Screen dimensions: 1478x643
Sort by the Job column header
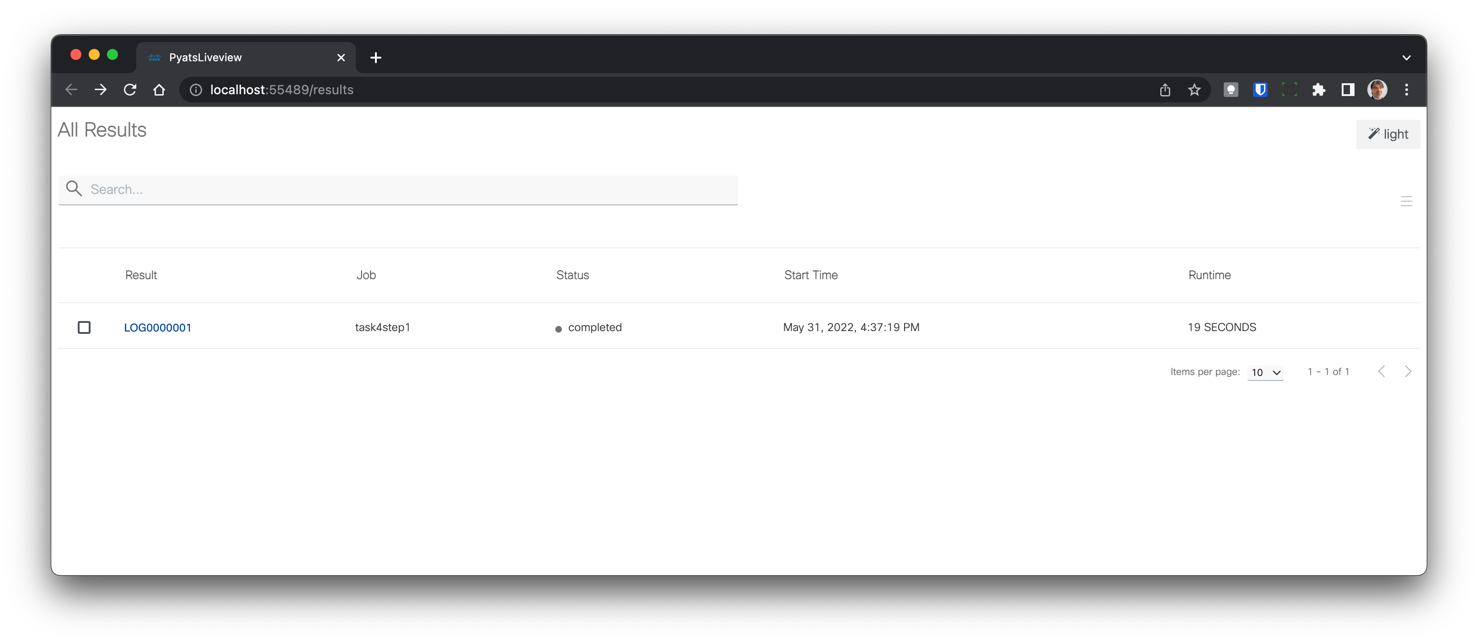pos(366,275)
